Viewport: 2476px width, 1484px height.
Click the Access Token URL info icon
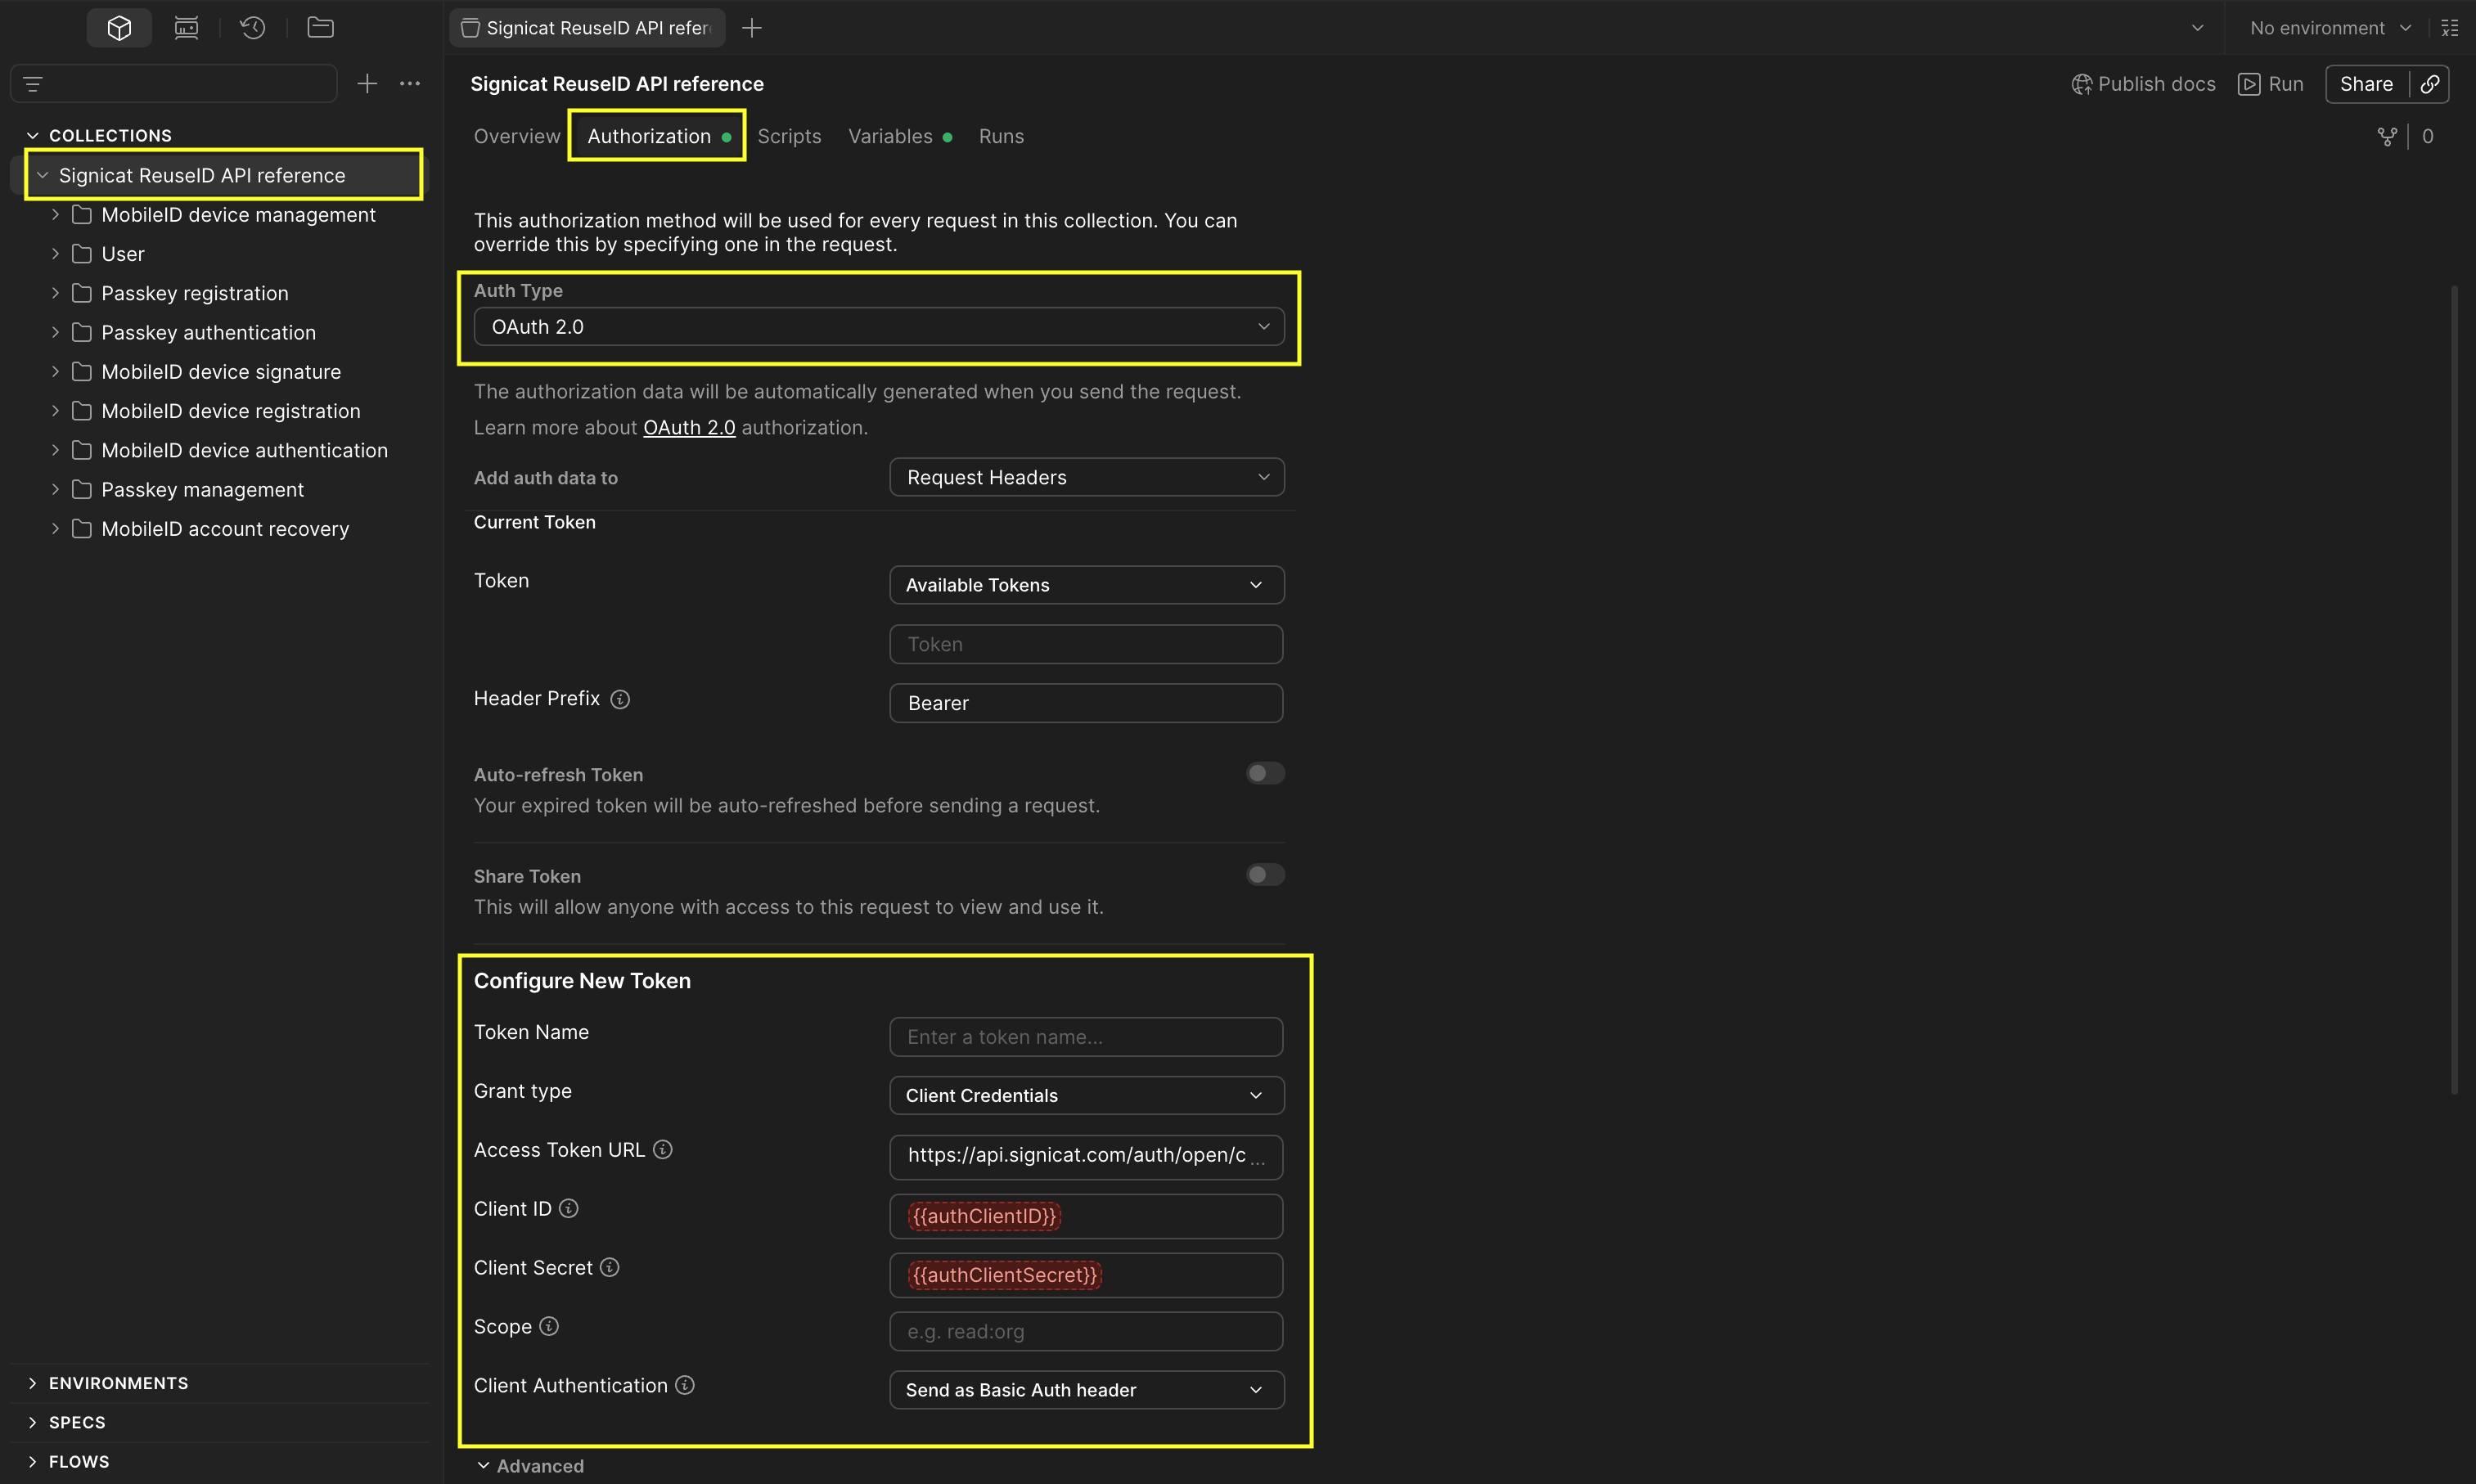(x=663, y=1150)
